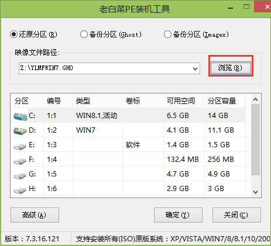Image resolution: width=271 pixels, height=246 pixels.
Task: Click the 256 MB capacity cell
Action: click(x=221, y=160)
